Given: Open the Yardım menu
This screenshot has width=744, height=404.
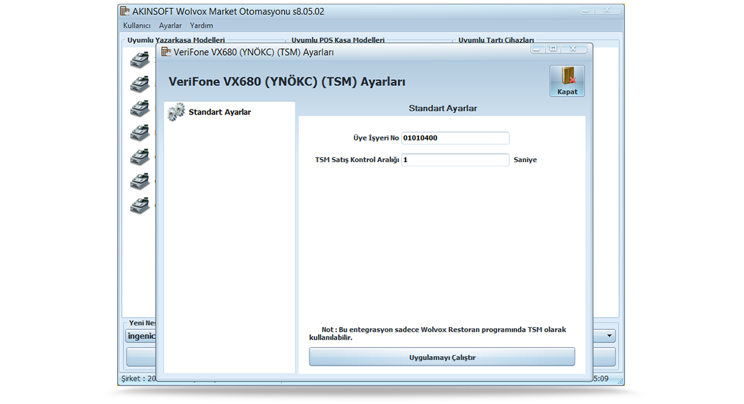Looking at the screenshot, I should (201, 25).
